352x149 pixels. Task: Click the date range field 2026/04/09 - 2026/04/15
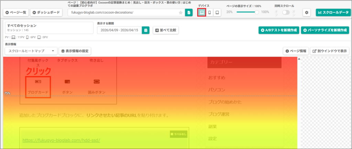119,30
